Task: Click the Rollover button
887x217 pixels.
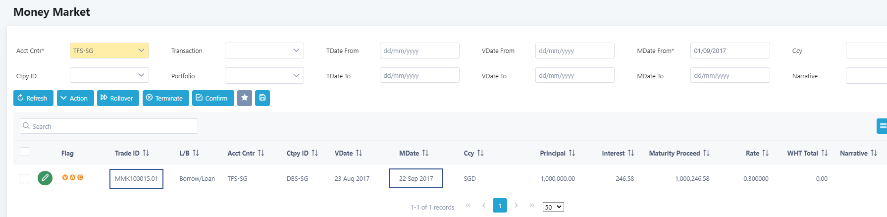Action: (118, 98)
